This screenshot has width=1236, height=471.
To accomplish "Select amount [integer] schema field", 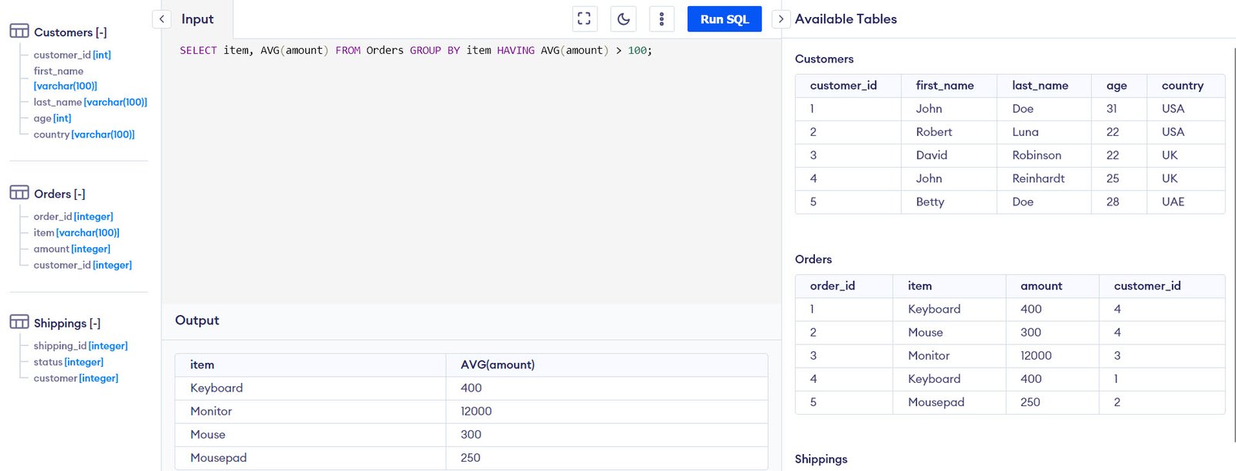I will (72, 249).
